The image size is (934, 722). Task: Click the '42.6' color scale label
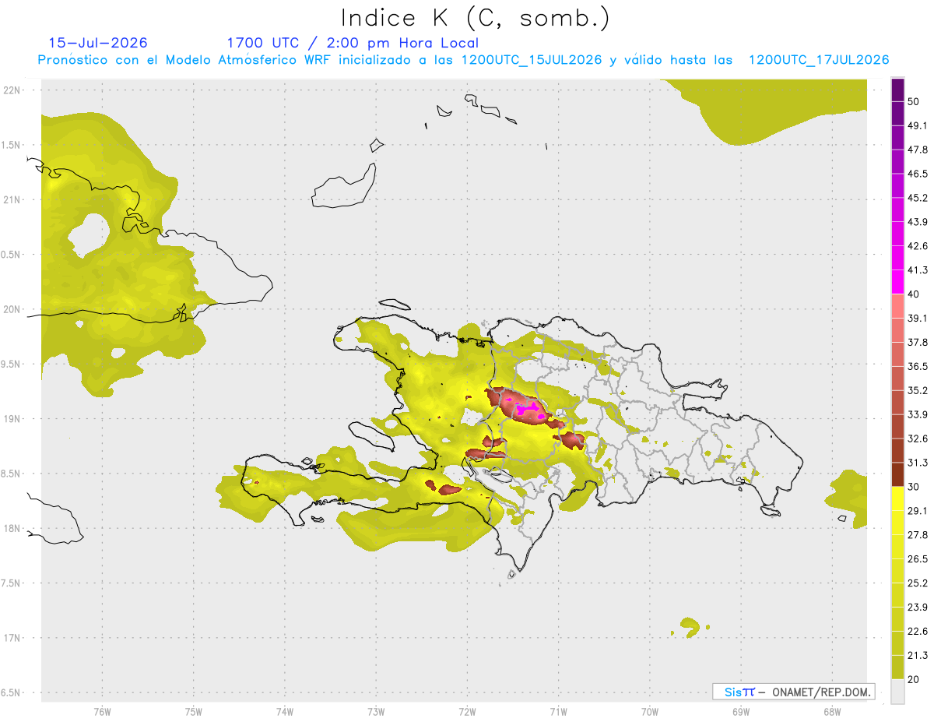(918, 246)
